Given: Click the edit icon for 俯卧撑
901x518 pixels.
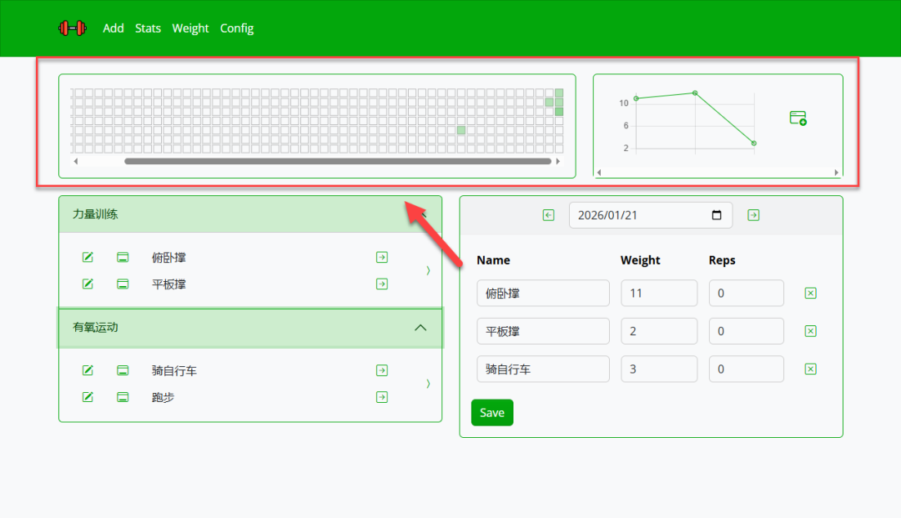Looking at the screenshot, I should click(x=88, y=257).
